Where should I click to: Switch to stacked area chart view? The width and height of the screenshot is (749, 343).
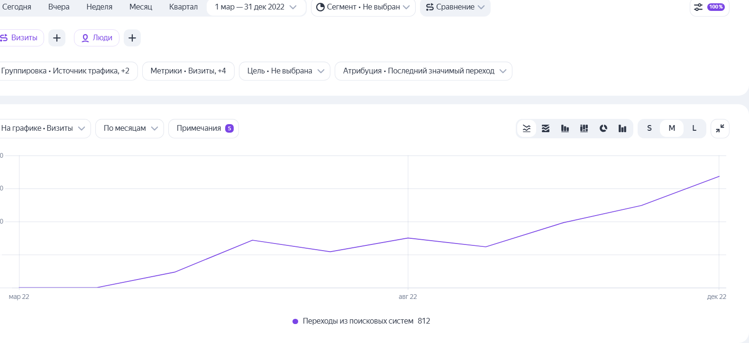pyautogui.click(x=546, y=128)
